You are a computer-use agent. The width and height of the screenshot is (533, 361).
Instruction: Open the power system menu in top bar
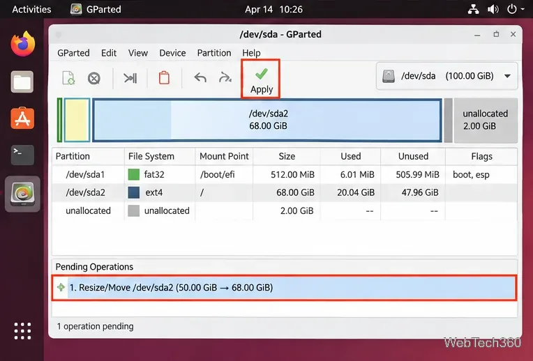(516, 9)
